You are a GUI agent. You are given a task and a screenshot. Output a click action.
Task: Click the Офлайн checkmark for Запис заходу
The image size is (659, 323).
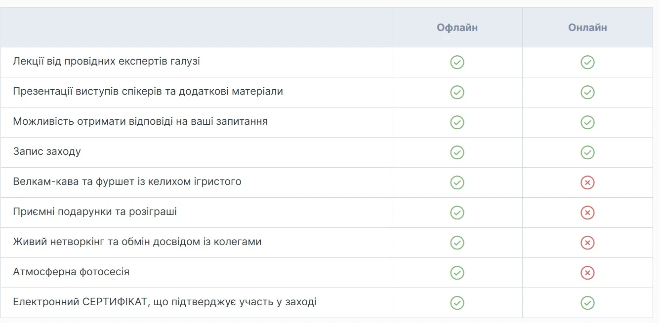click(x=457, y=152)
